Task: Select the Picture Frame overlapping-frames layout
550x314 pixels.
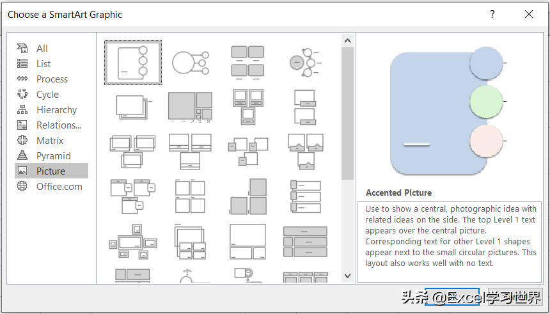Action: [133, 151]
